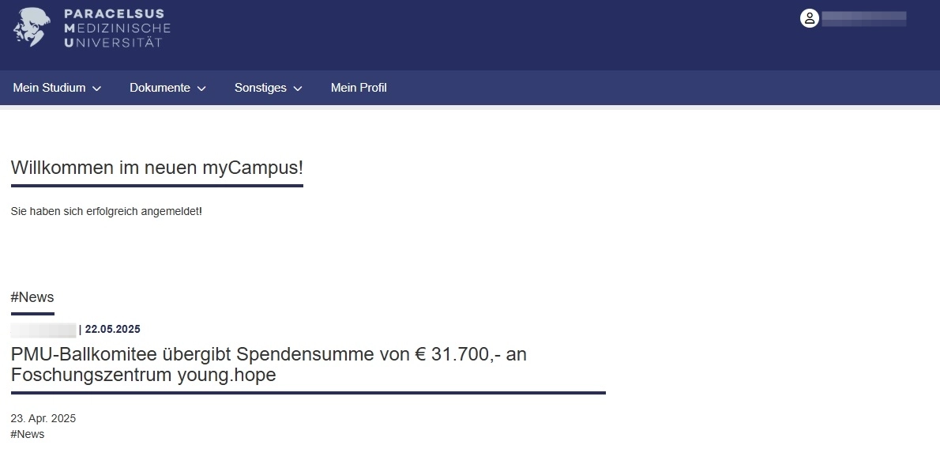Screen dimensions: 940x453
Task: Click the 'Sie haben sich erfolgreich angemeldet' message
Action: pos(106,211)
